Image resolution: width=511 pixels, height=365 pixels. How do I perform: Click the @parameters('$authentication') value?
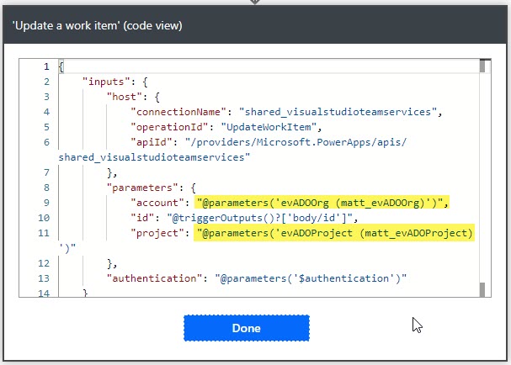pos(311,278)
